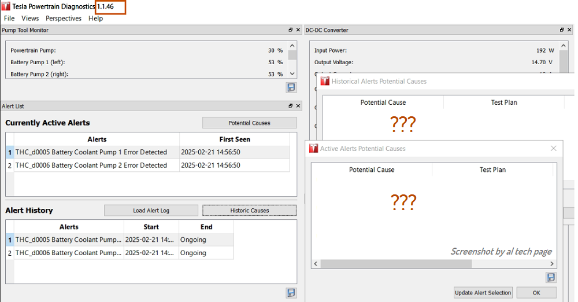Save Alert List data floppy icon

(291, 293)
